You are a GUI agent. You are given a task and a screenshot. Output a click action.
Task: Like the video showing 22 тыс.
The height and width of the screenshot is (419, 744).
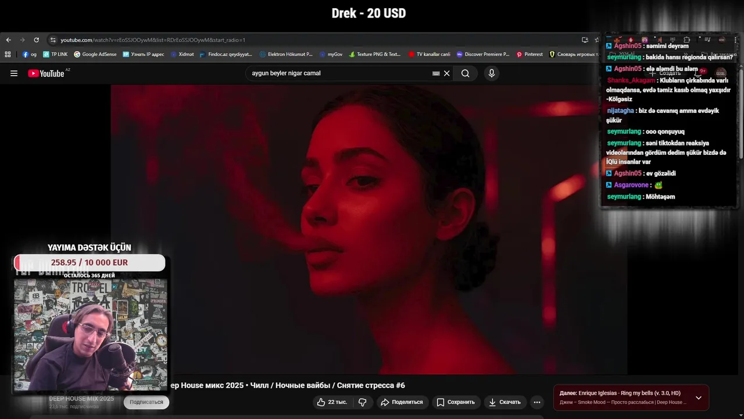coord(332,402)
